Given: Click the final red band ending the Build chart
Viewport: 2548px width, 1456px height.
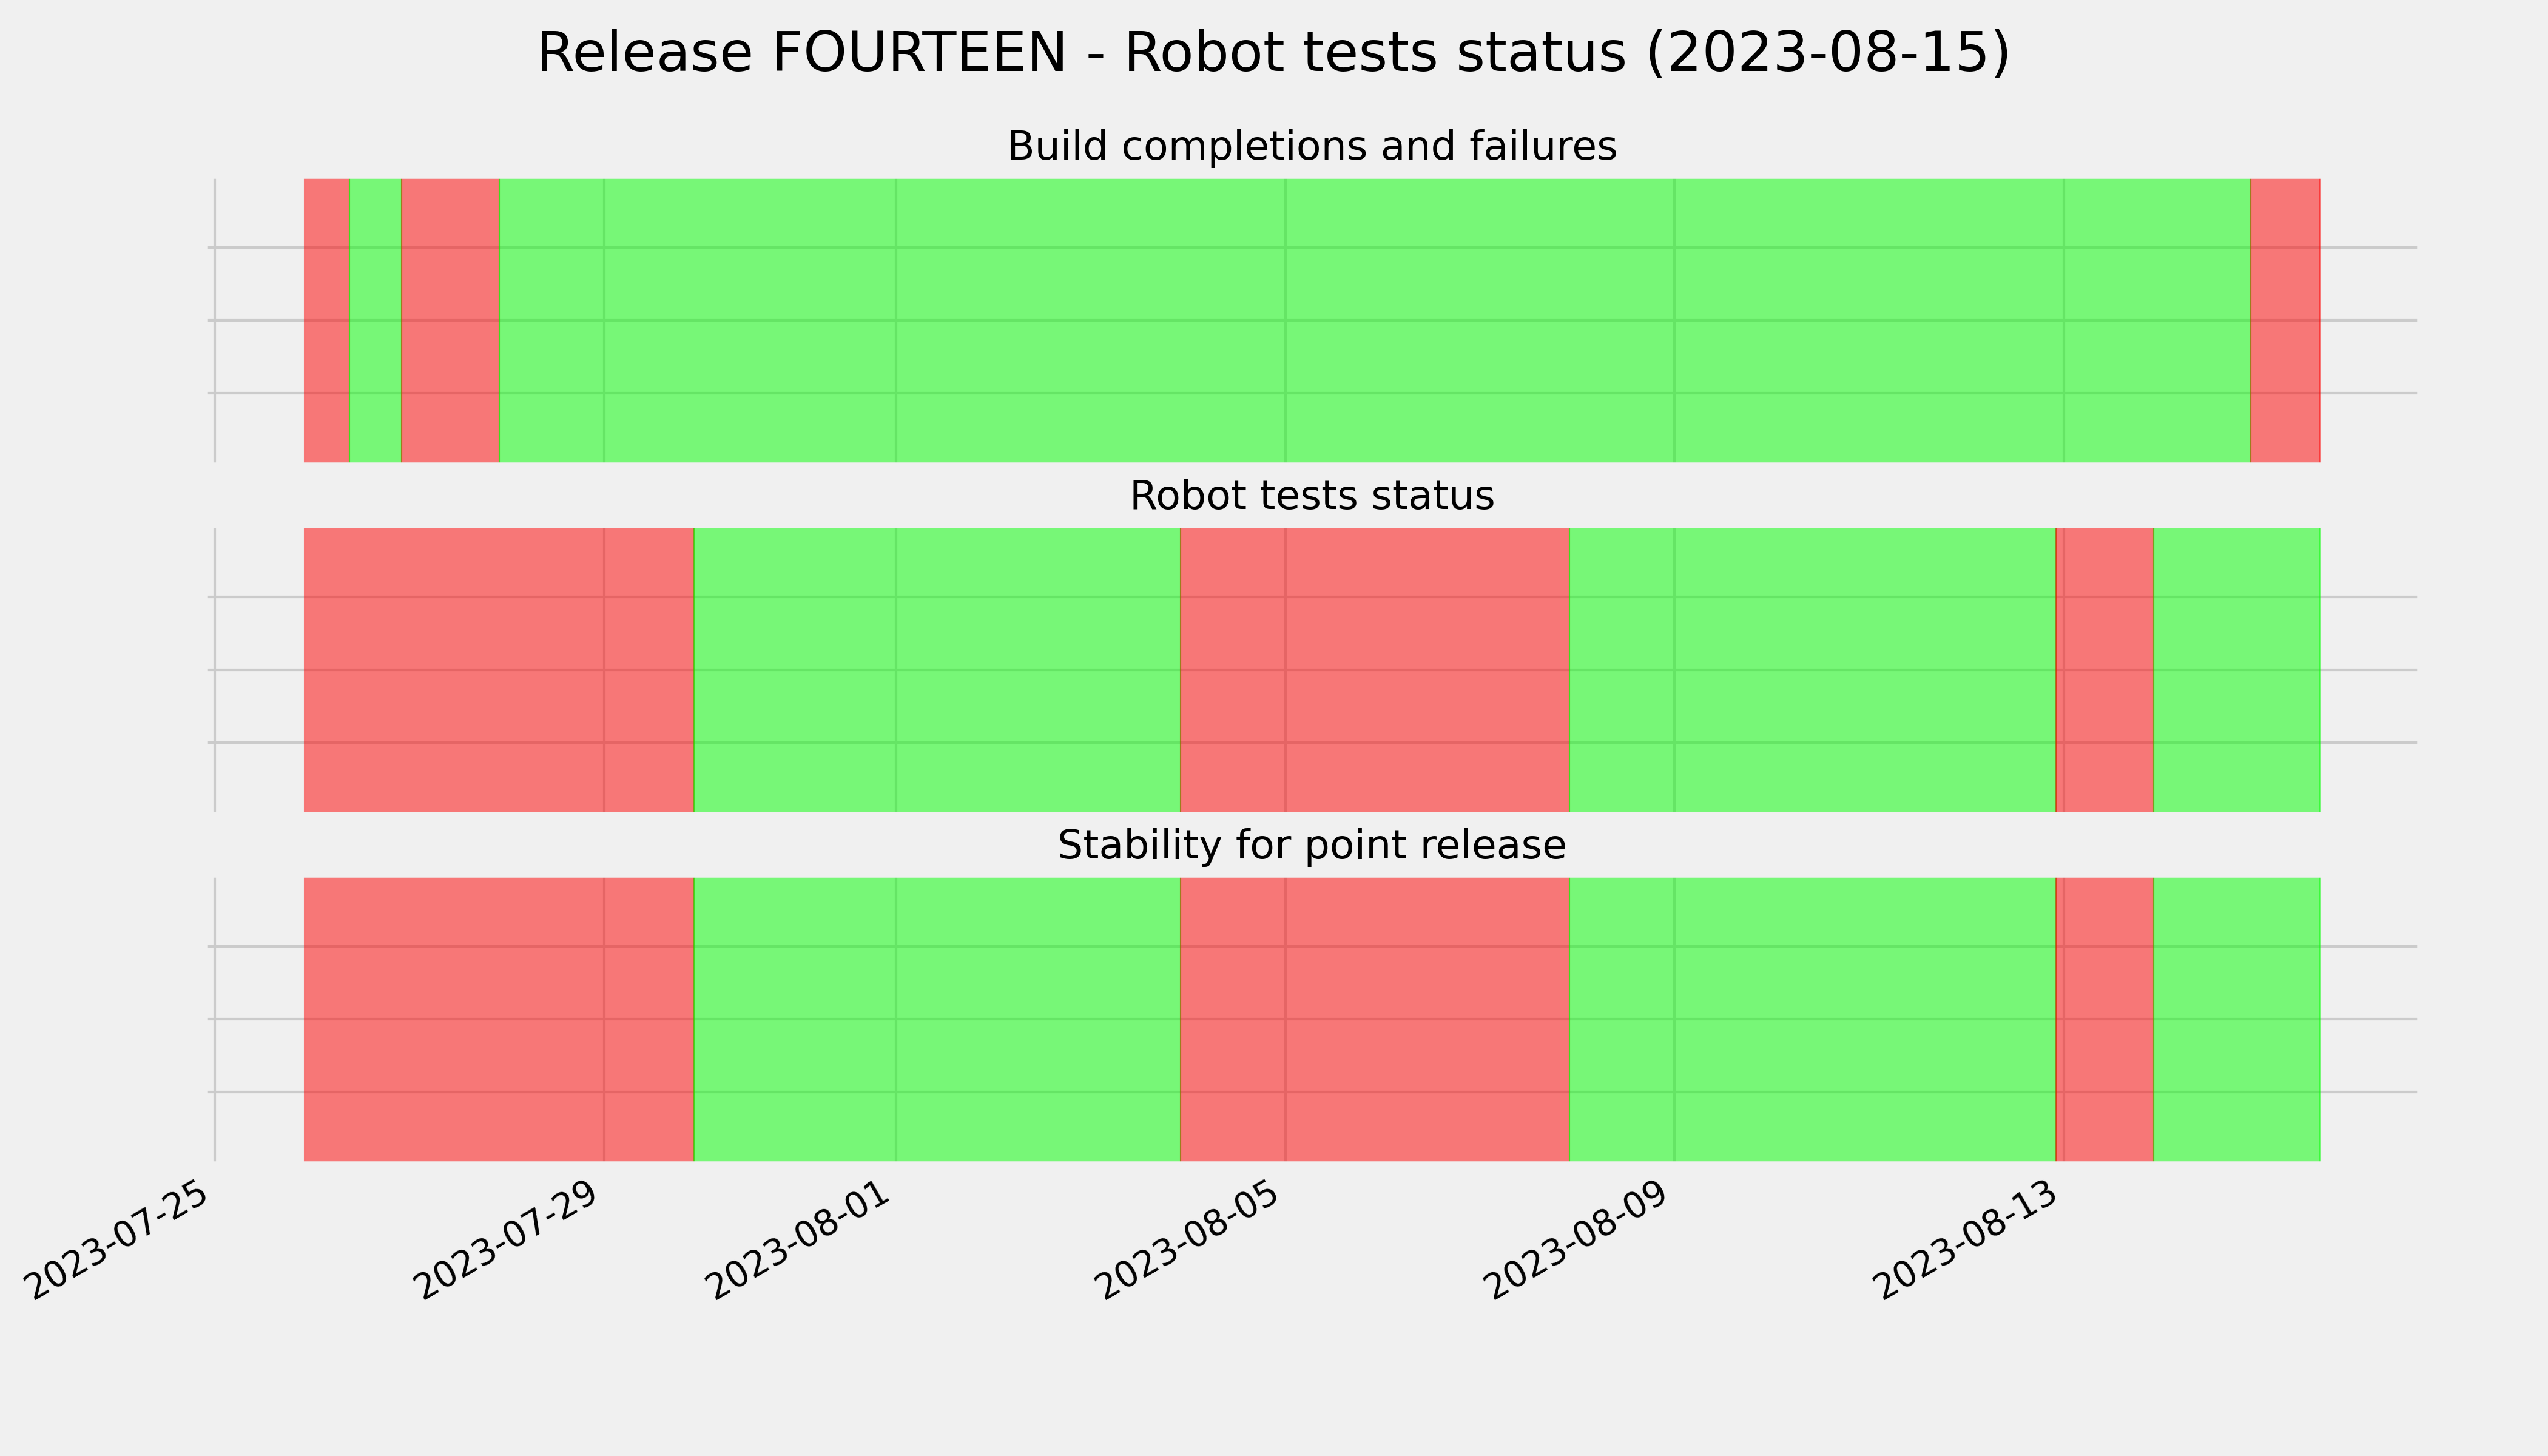Looking at the screenshot, I should click(2285, 320).
